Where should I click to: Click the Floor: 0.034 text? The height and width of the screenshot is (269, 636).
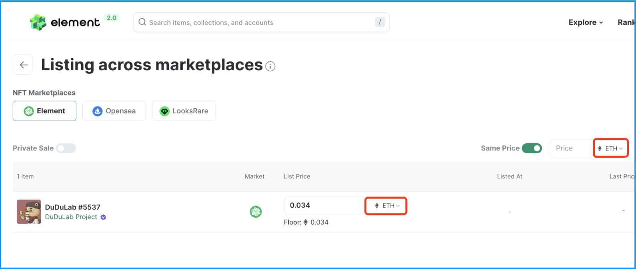click(x=306, y=222)
